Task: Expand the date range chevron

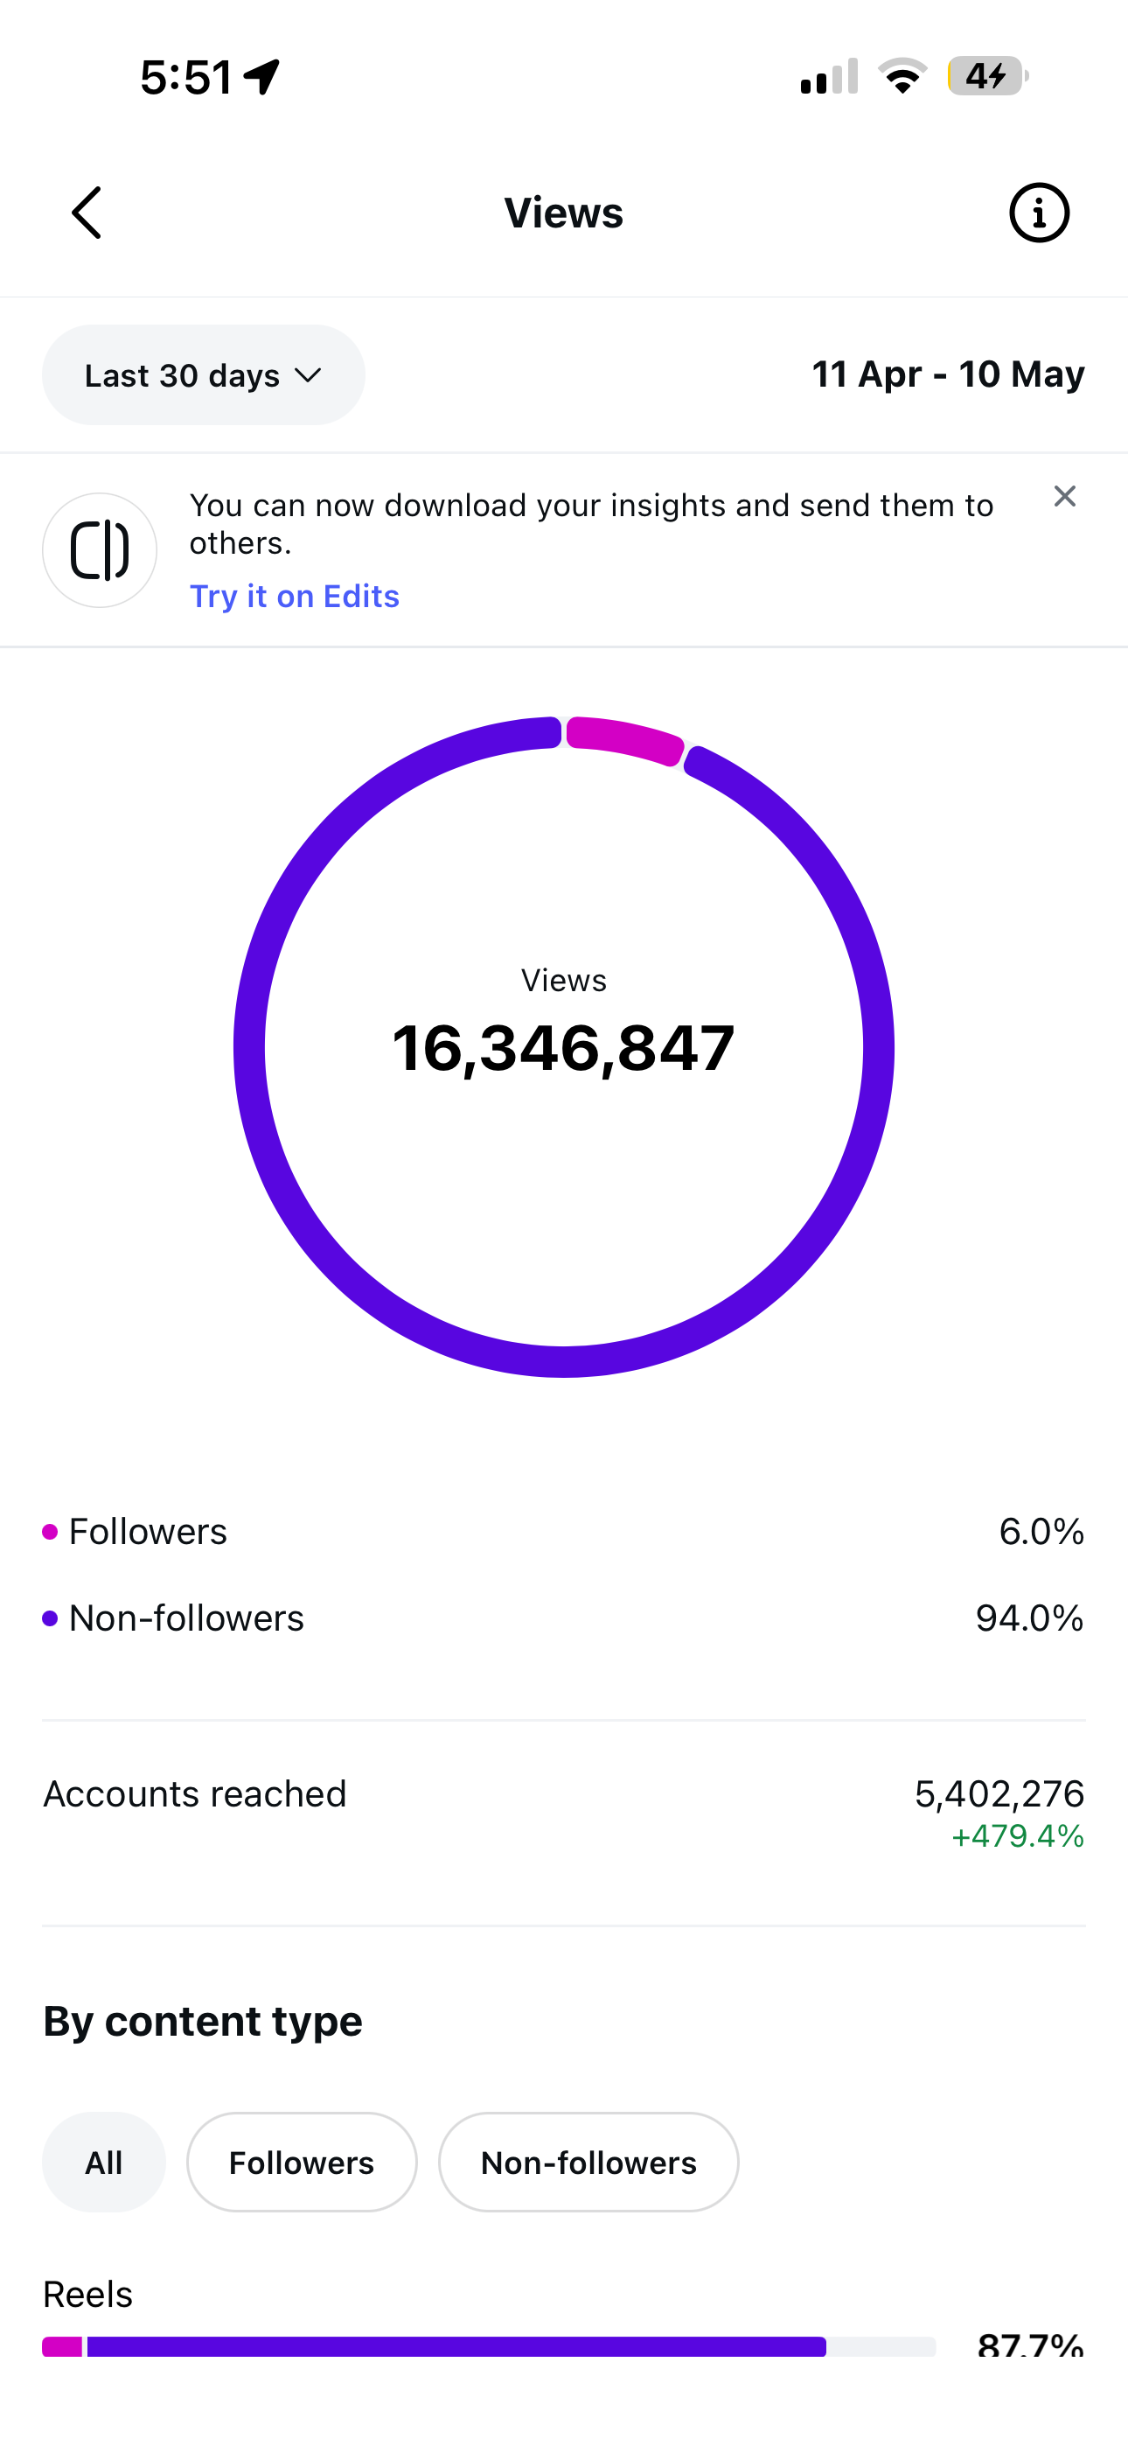Action: pyautogui.click(x=308, y=375)
